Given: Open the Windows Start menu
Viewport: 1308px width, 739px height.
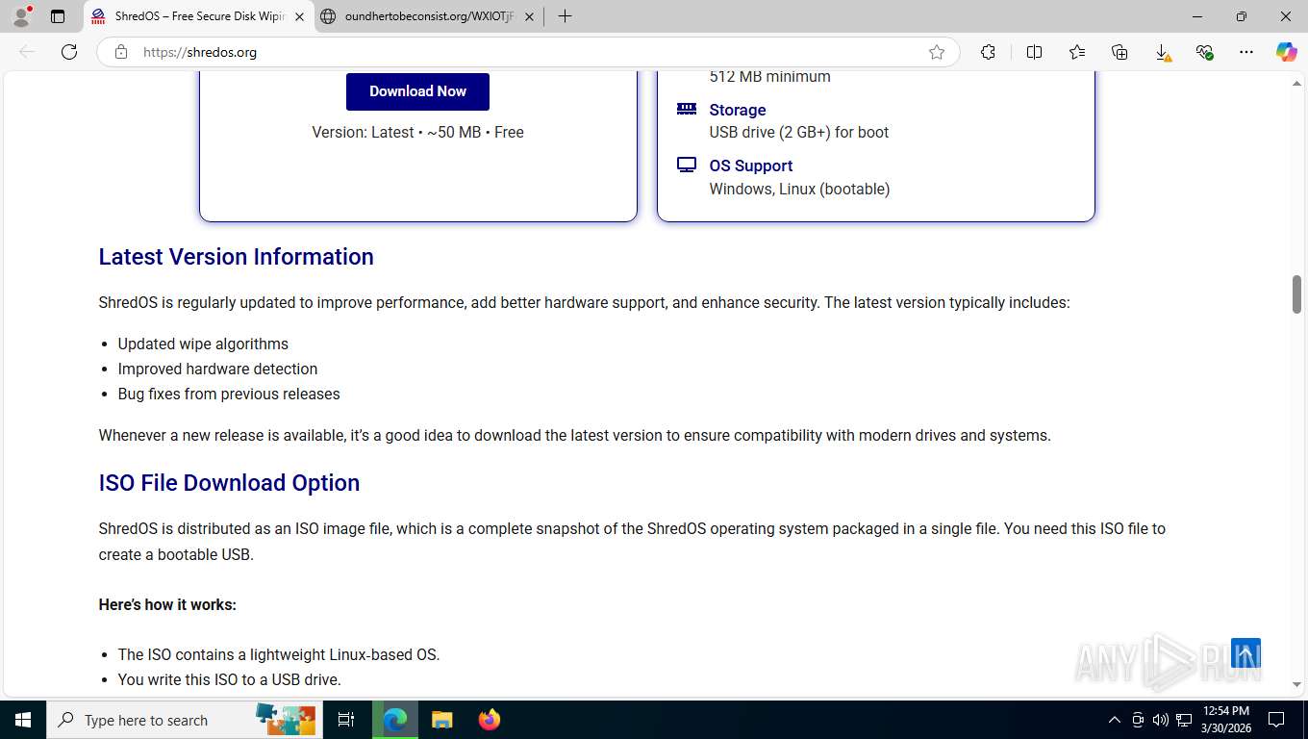Looking at the screenshot, I should (x=23, y=720).
